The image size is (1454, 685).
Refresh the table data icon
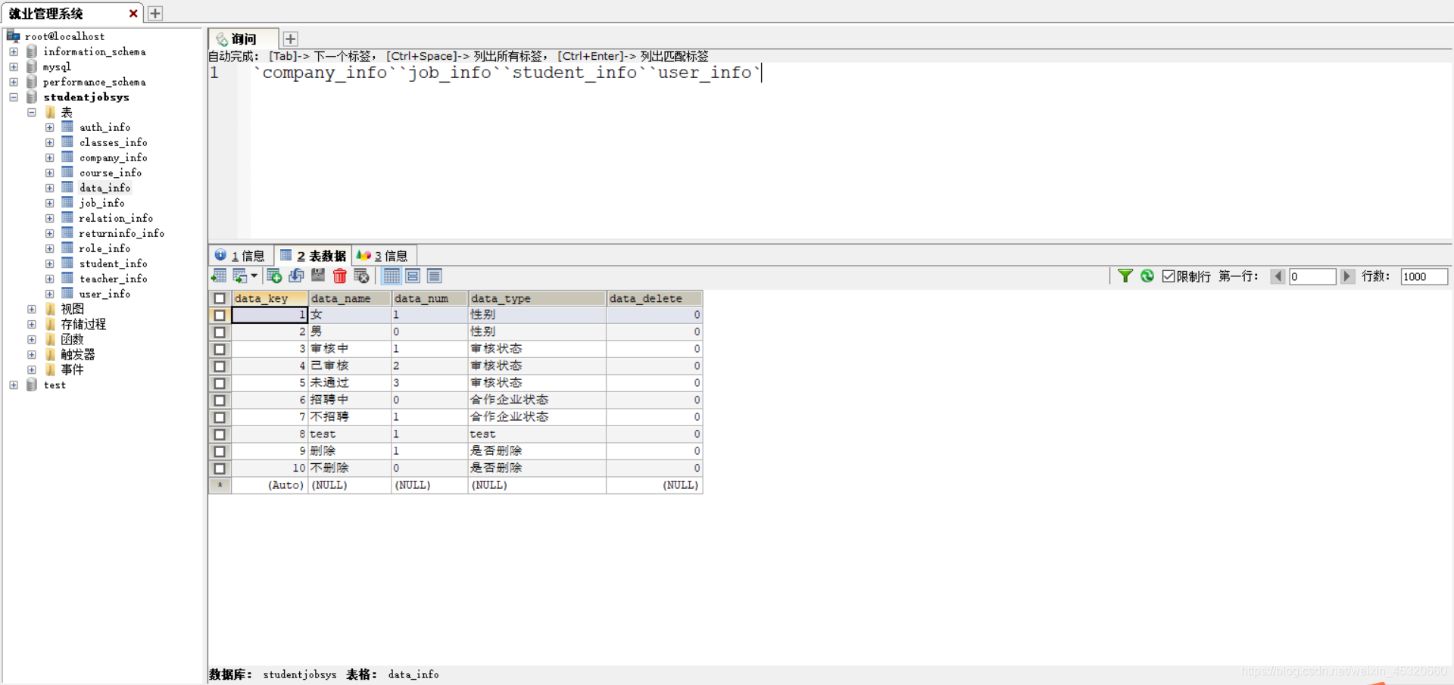point(1147,276)
